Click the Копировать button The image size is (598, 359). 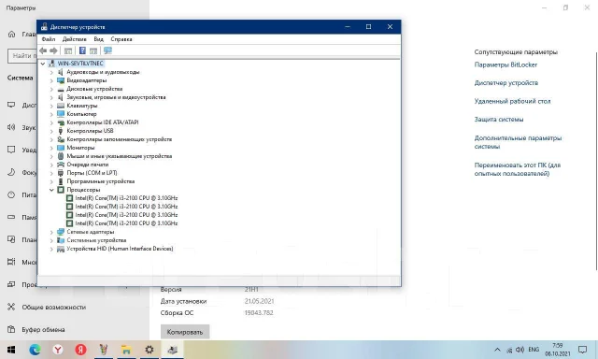185,332
